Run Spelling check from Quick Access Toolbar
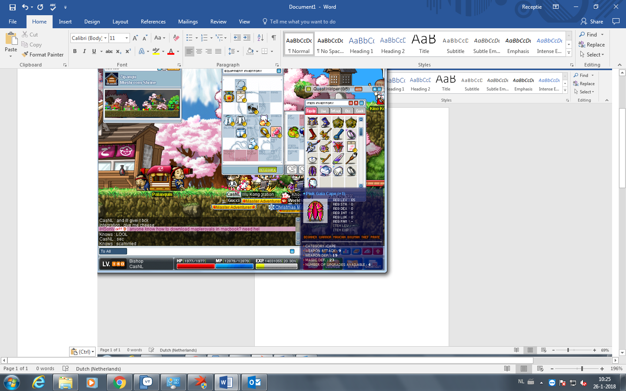The width and height of the screenshot is (626, 391). 53,7
